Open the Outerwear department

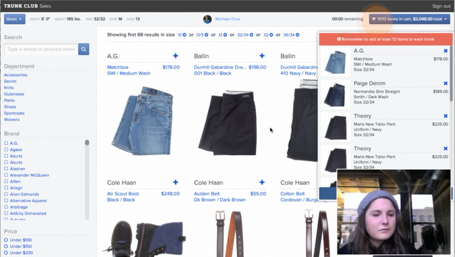coord(14,94)
